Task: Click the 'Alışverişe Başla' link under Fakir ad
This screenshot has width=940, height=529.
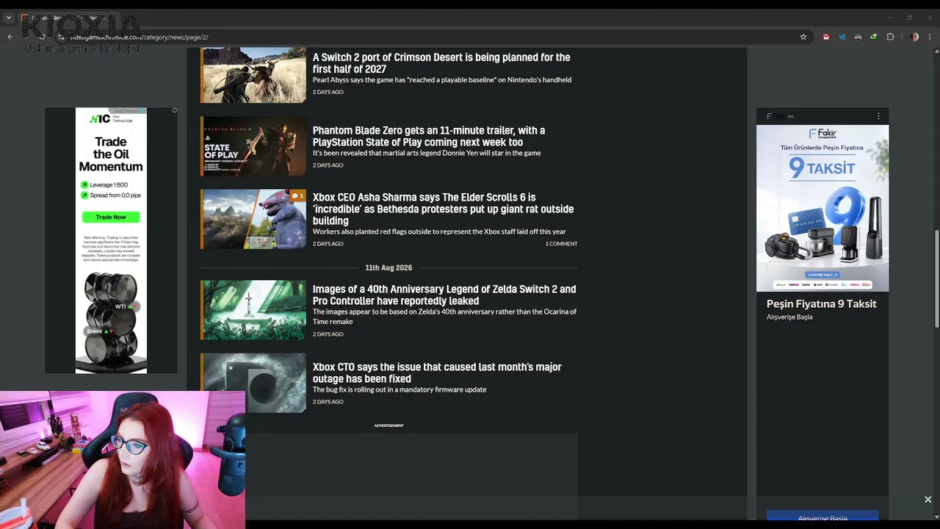Action: (789, 317)
